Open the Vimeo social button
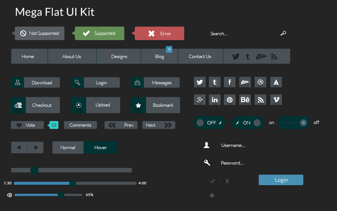 pos(276,100)
